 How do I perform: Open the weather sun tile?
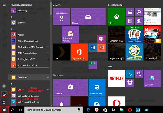pyautogui.click(x=61, y=101)
